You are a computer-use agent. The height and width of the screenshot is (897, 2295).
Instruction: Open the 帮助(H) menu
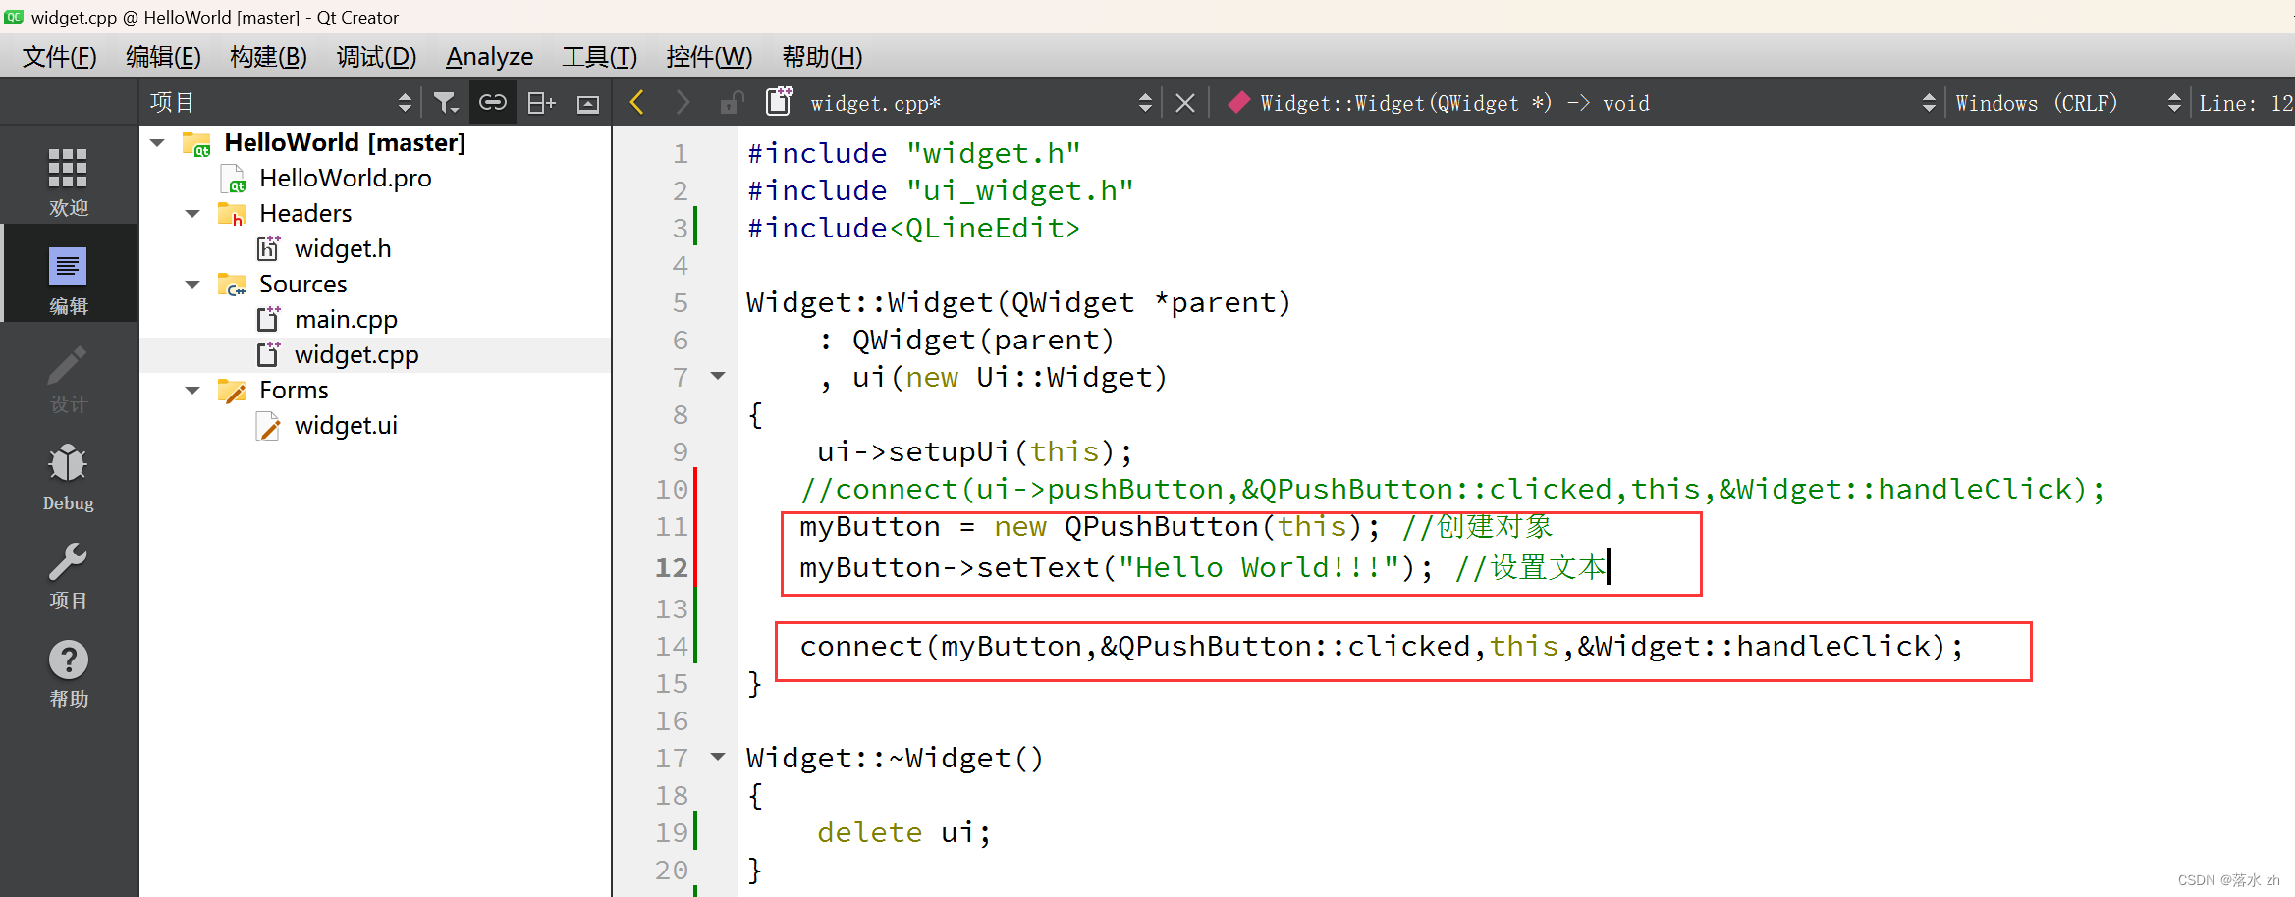pos(822,57)
